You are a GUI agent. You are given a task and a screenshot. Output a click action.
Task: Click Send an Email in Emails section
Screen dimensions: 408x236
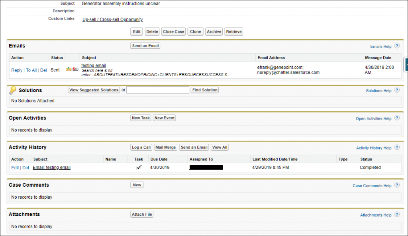coord(145,46)
